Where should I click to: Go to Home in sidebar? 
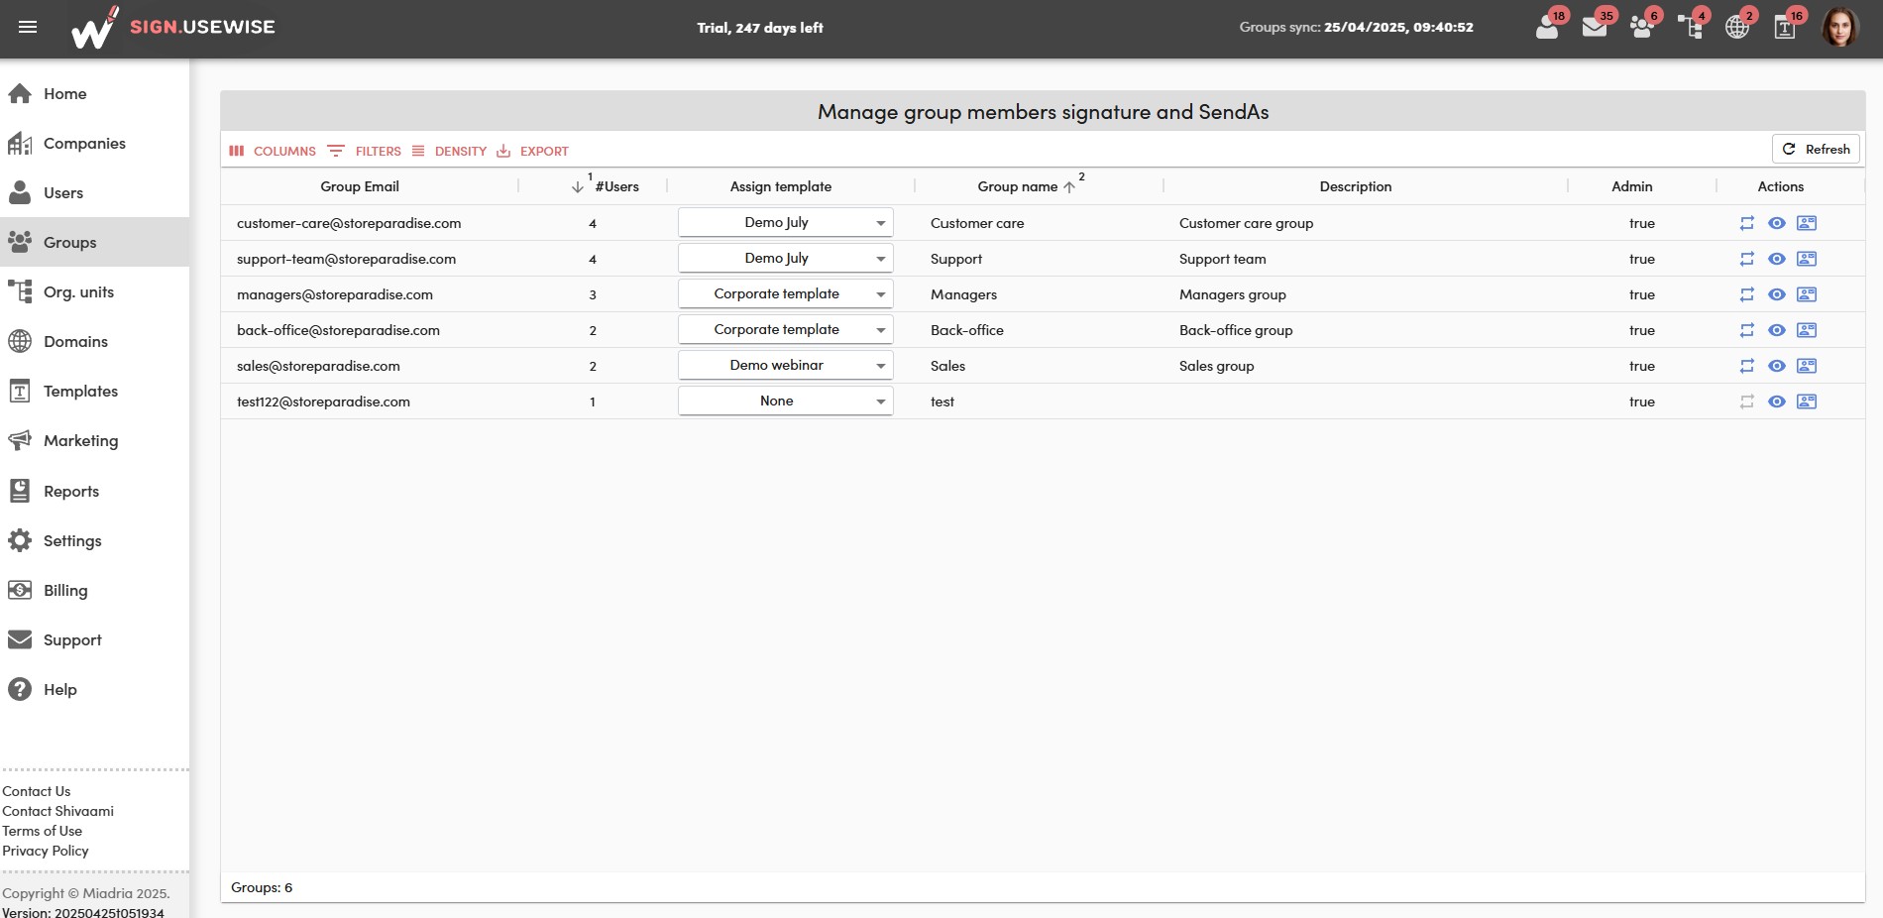(x=94, y=93)
